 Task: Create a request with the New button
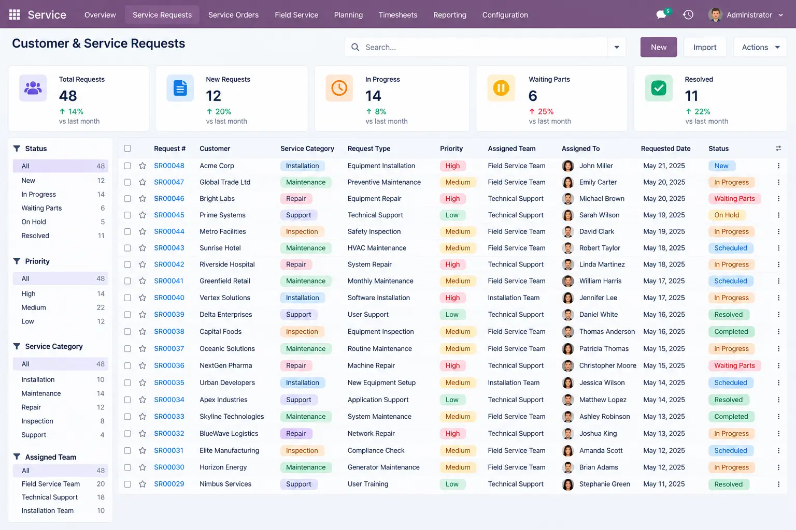point(659,47)
